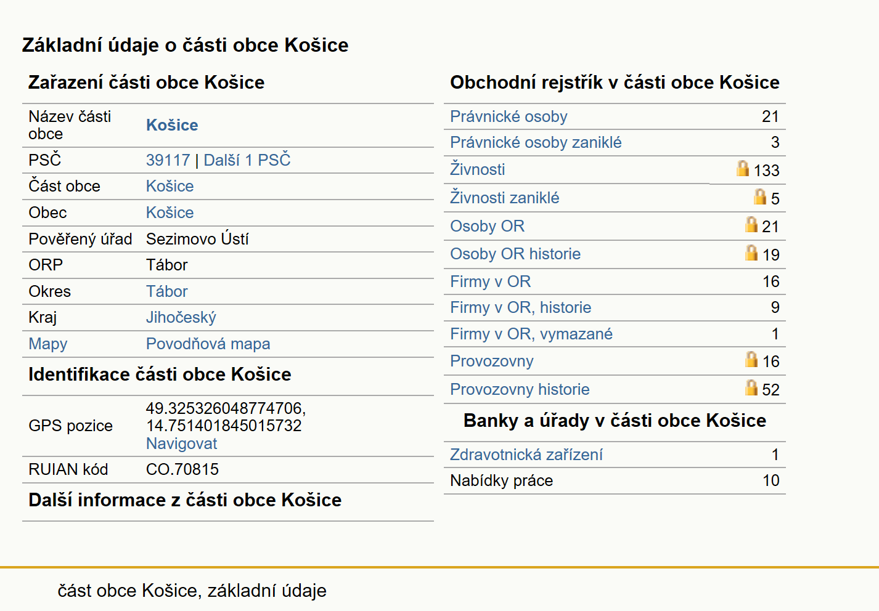Screen dimensions: 879x611
Task: Click Navigovat under GPS pozice
Action: point(181,443)
